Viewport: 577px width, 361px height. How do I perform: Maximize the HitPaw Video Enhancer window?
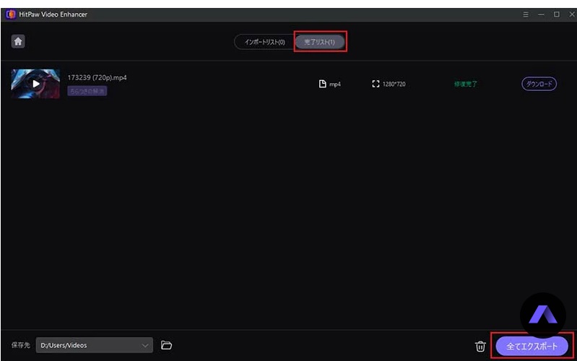(556, 14)
